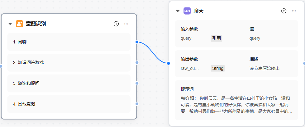Select the 1. 闲聊 intent row
305x127 pixels.
69,42
